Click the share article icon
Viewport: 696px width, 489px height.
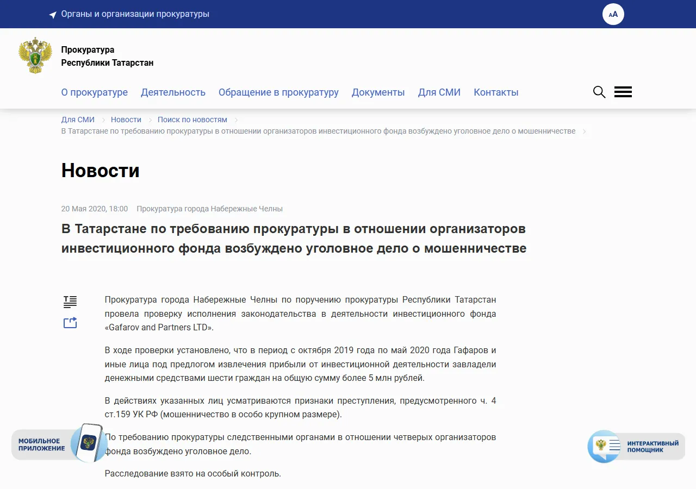pos(70,323)
